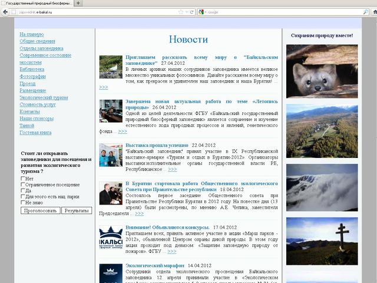Check the Да poll option
Screen dimensions: 377x283
tap(23, 190)
